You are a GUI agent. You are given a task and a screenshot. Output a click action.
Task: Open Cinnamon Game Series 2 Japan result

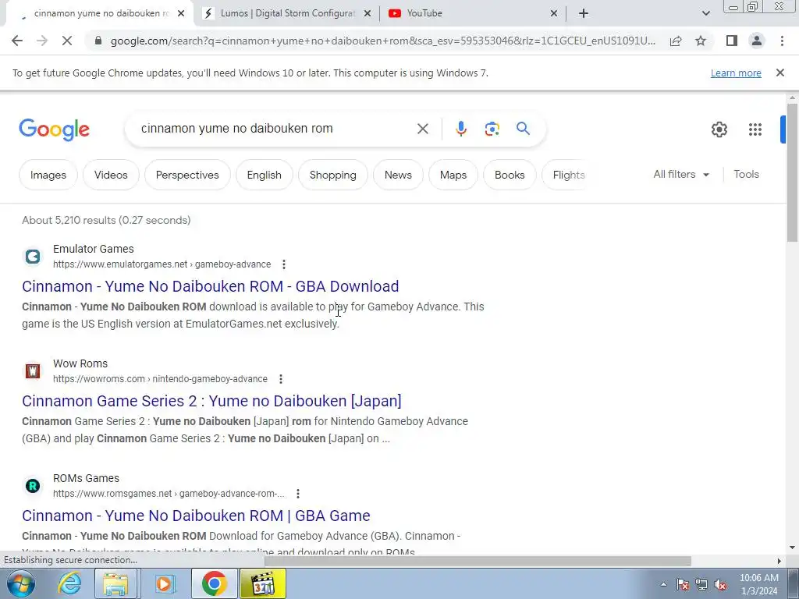[x=211, y=401]
